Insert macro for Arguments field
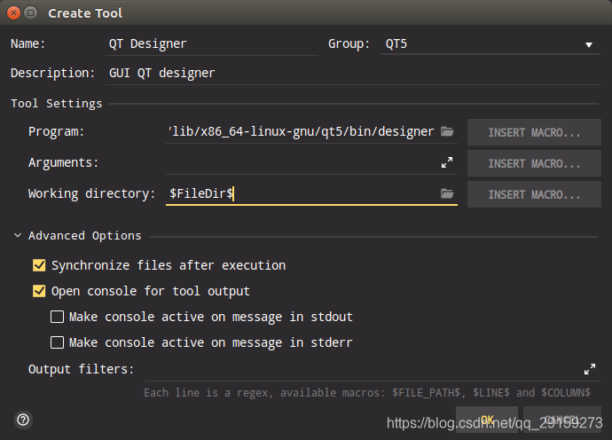 click(534, 163)
